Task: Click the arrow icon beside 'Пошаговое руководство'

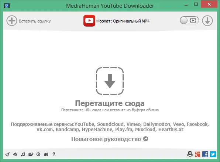Action: coord(146,139)
